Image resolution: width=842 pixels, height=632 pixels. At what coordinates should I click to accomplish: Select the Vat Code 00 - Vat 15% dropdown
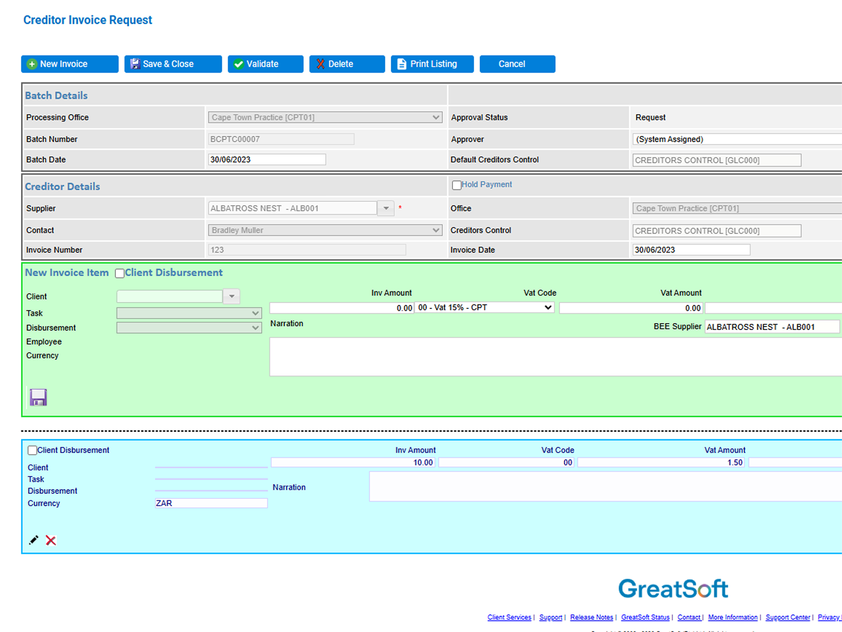pos(484,307)
